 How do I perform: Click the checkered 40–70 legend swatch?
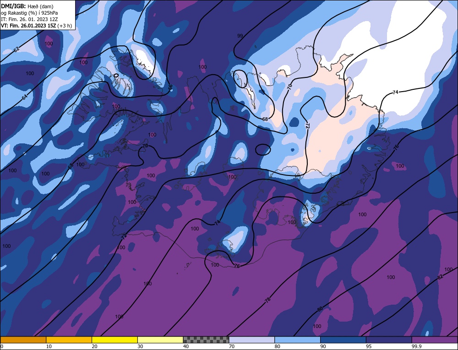coord(206,340)
